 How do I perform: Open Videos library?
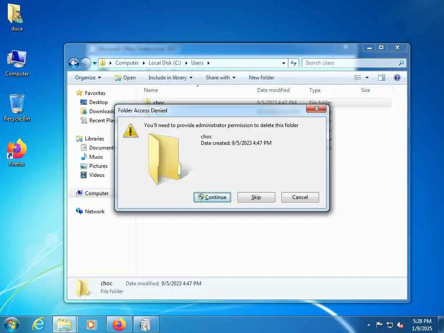(93, 175)
